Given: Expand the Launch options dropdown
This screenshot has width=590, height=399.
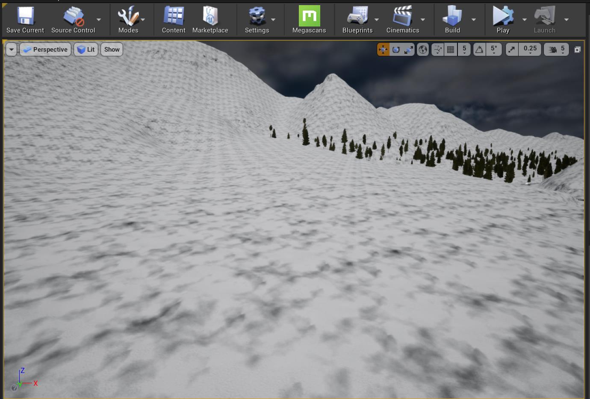Looking at the screenshot, I should [566, 20].
